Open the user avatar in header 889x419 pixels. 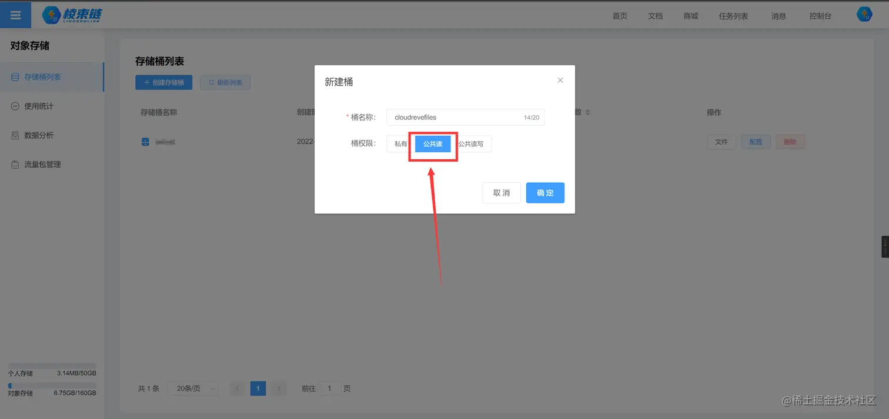point(864,15)
